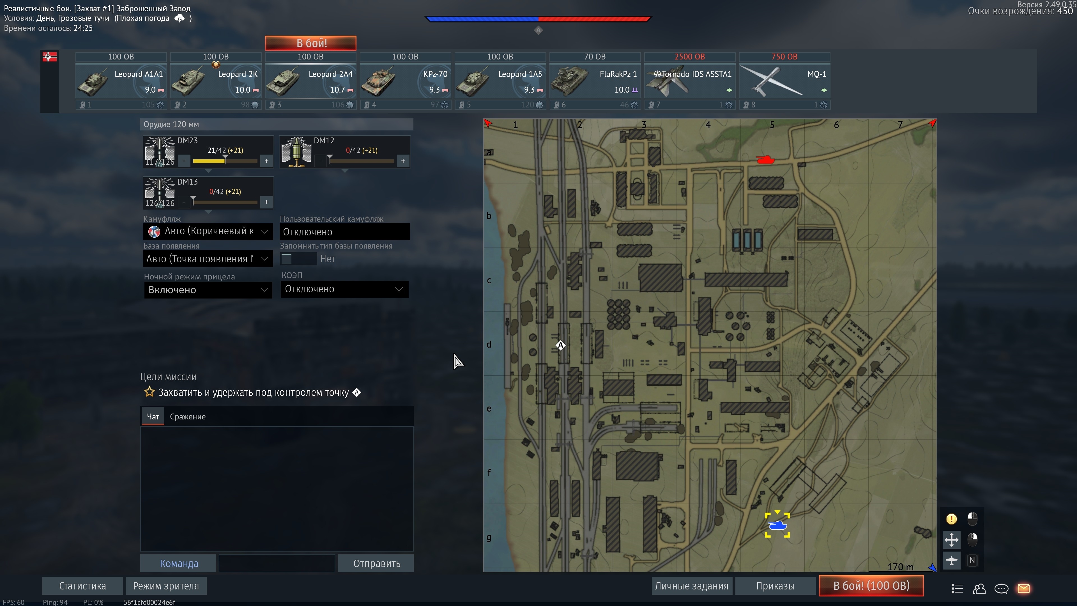Open the База появления dropdown
Screen dimensions: 1077x606
(208, 259)
